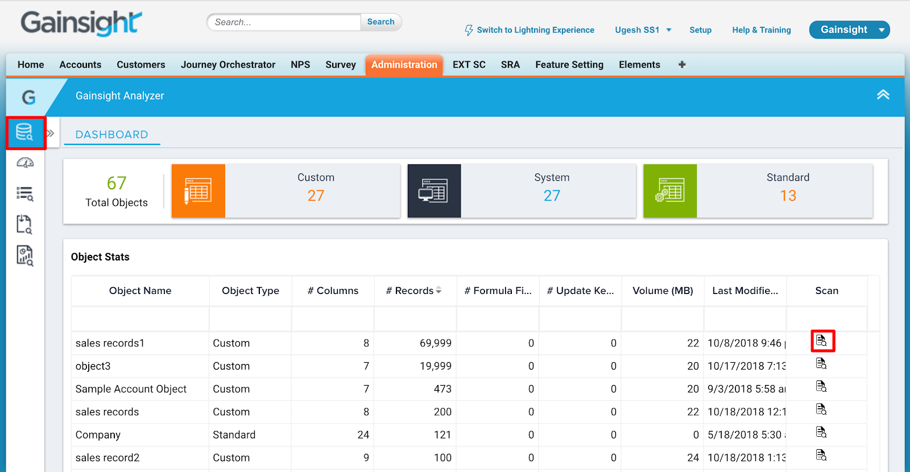The height and width of the screenshot is (472, 910).
Task: Click the Gainsight logo
Action: coord(81,23)
